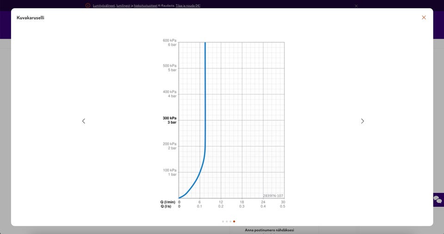Click the 'Q (l/min)' axis label
The height and width of the screenshot is (234, 444).
(x=167, y=202)
